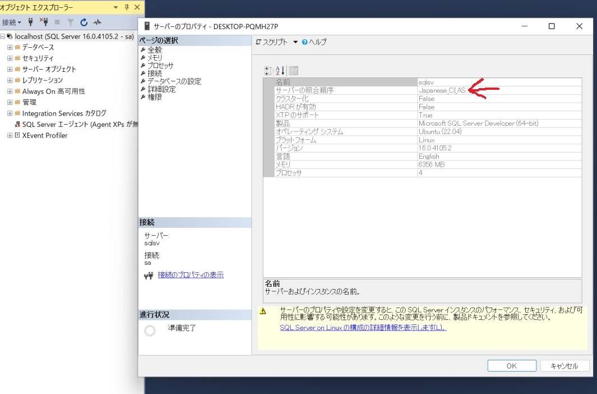Expand the Always On 高可用性 folder
The width and height of the screenshot is (597, 394).
(x=10, y=91)
